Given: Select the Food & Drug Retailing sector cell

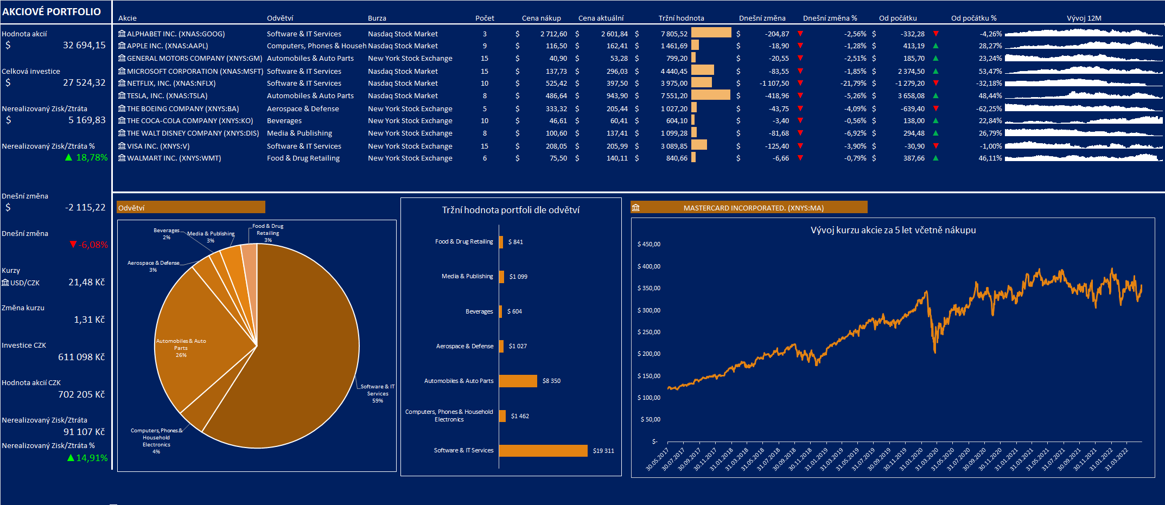Looking at the screenshot, I should click(303, 158).
